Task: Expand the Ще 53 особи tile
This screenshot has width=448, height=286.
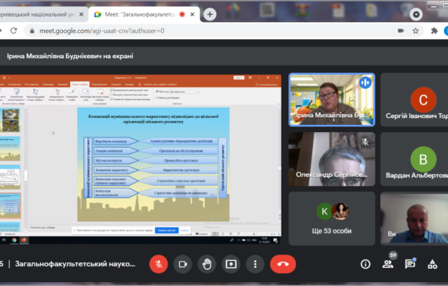Action: [332, 218]
